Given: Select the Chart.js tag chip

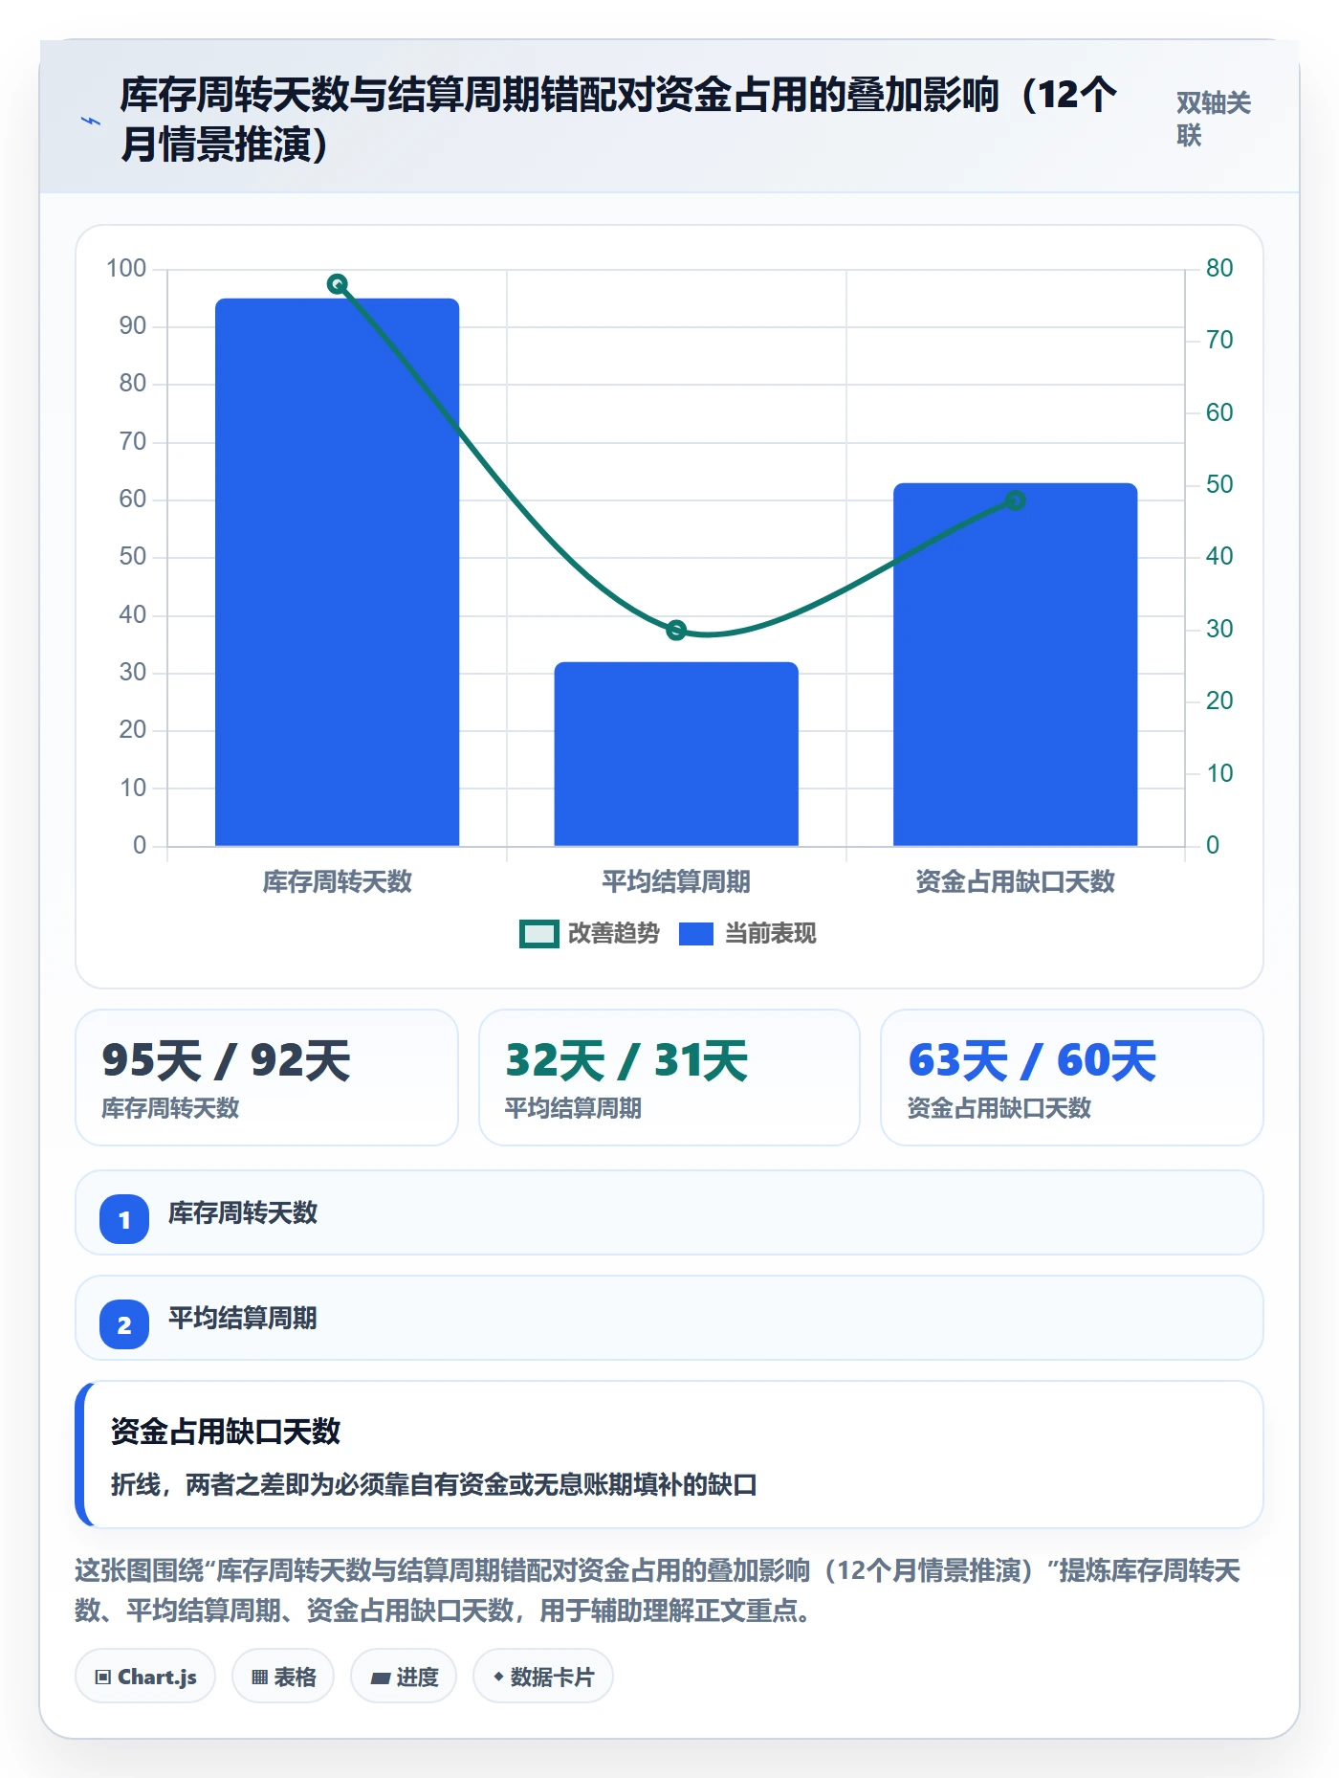Looking at the screenshot, I should tap(145, 1677).
